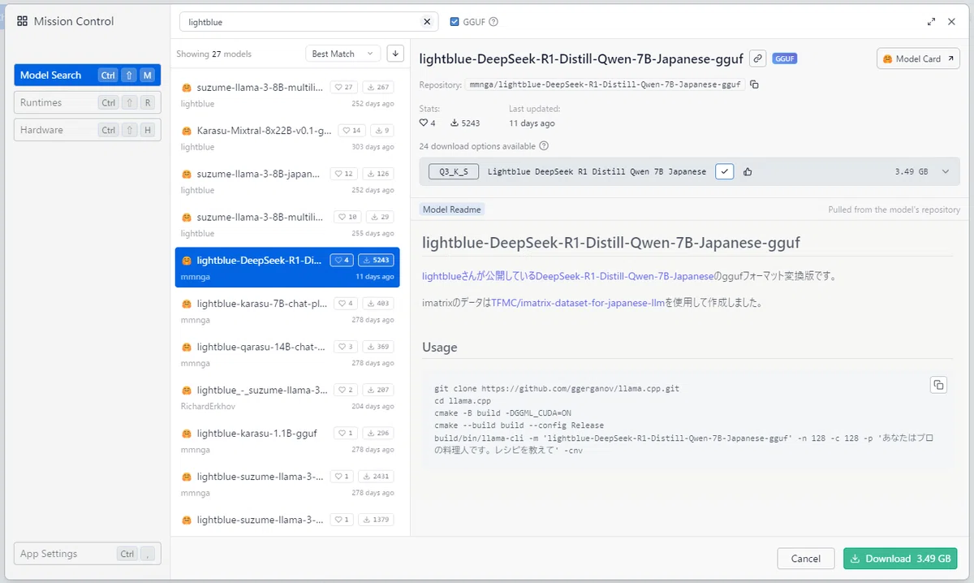Select the lightblue-karasu-1.1B-gguf model

click(x=287, y=441)
